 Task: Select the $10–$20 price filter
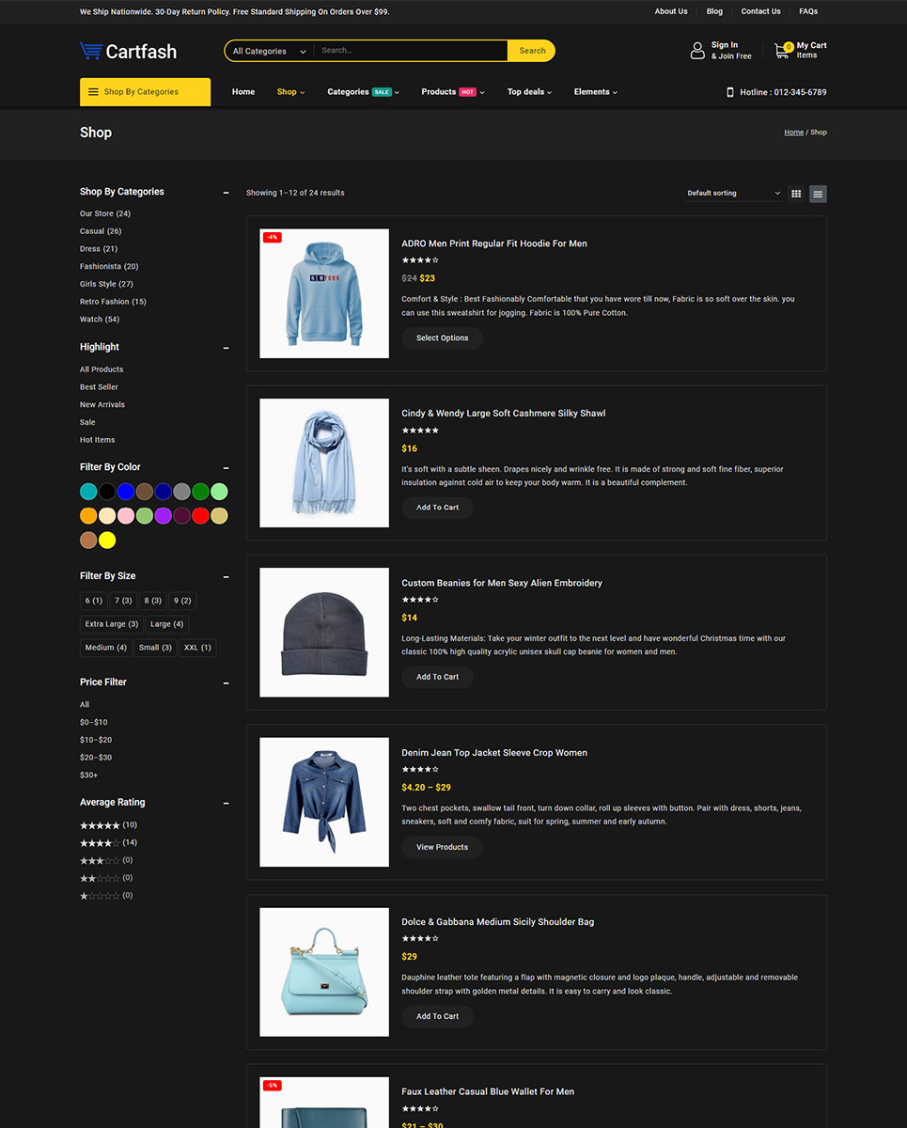pos(96,740)
